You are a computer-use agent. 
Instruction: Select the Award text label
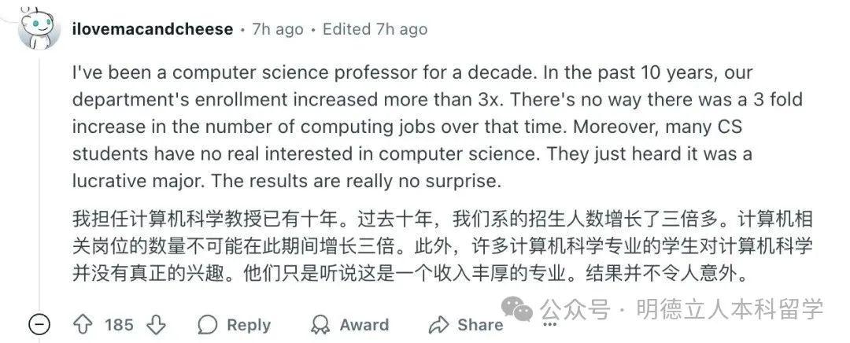tap(364, 325)
